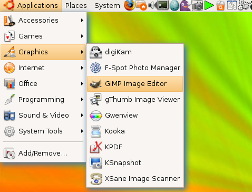Click the Accessories scissors and ruler icon

point(9,21)
